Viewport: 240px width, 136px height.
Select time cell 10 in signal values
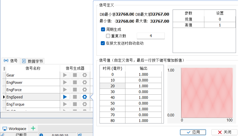click(x=113, y=80)
